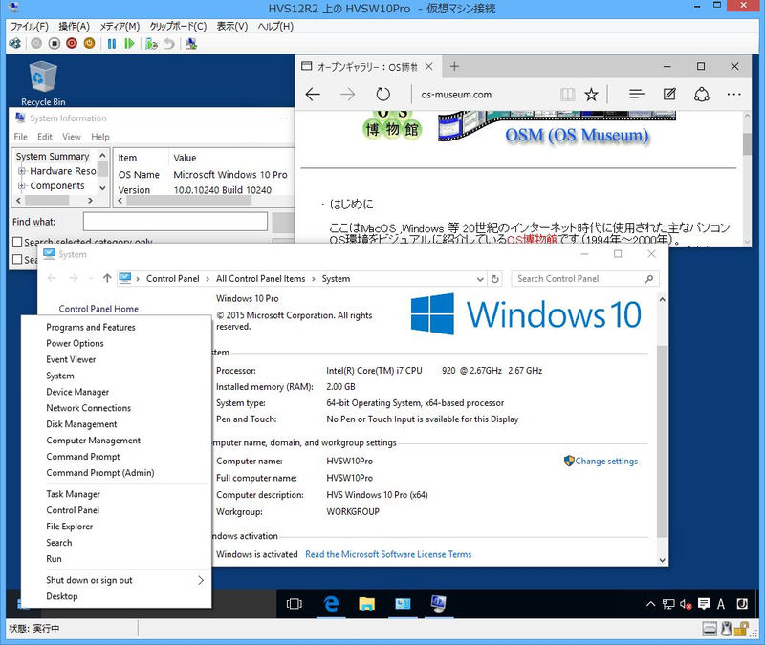765x645 pixels.
Task: Read the Microsoft Software License Terms
Action: pos(388,554)
